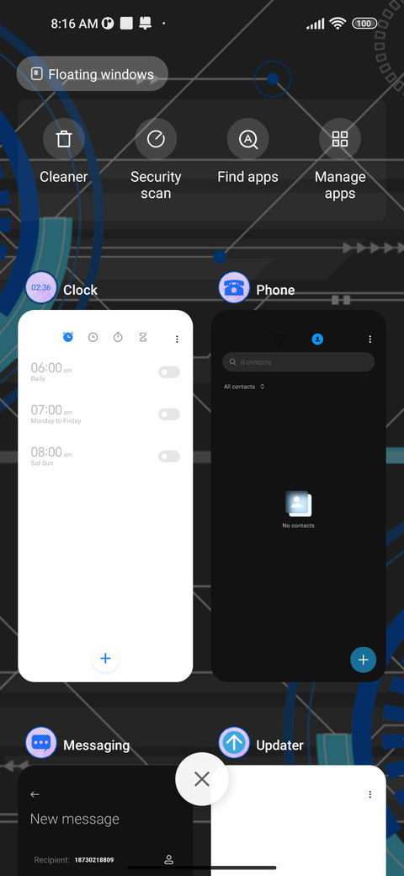Viewport: 404px width, 876px height.
Task: Tap back arrow in Messaging card
Action: 35,793
